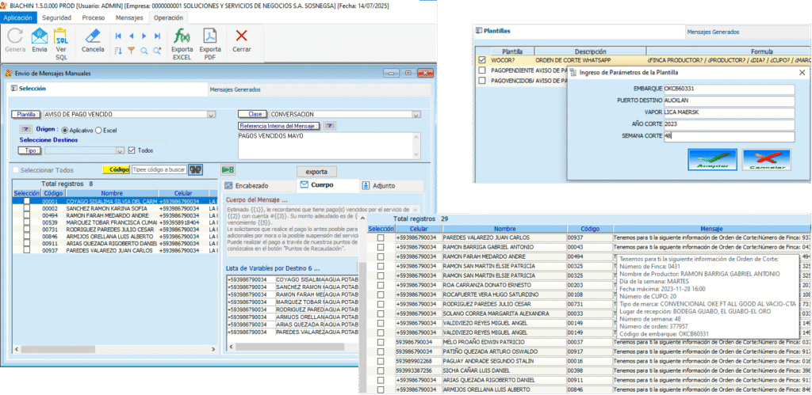This screenshot has width=812, height=395.
Task: Uncheck the Todos checkbox
Action: [132, 150]
